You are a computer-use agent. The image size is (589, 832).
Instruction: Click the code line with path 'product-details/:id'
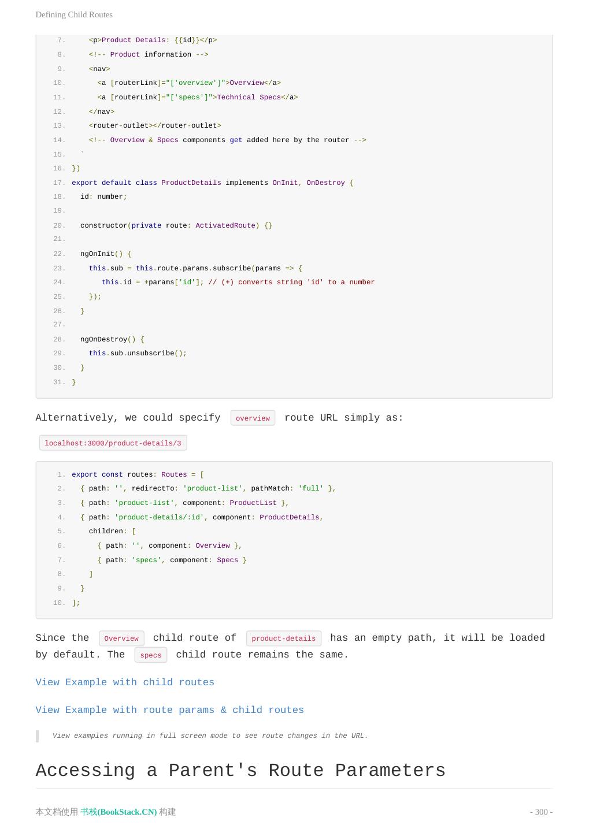point(202,517)
